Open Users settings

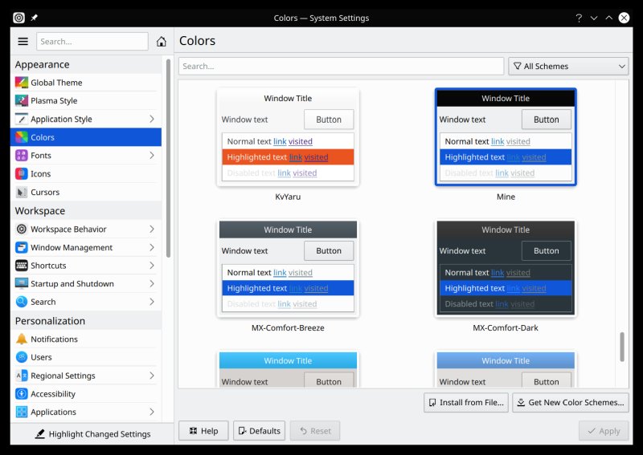[41, 357]
